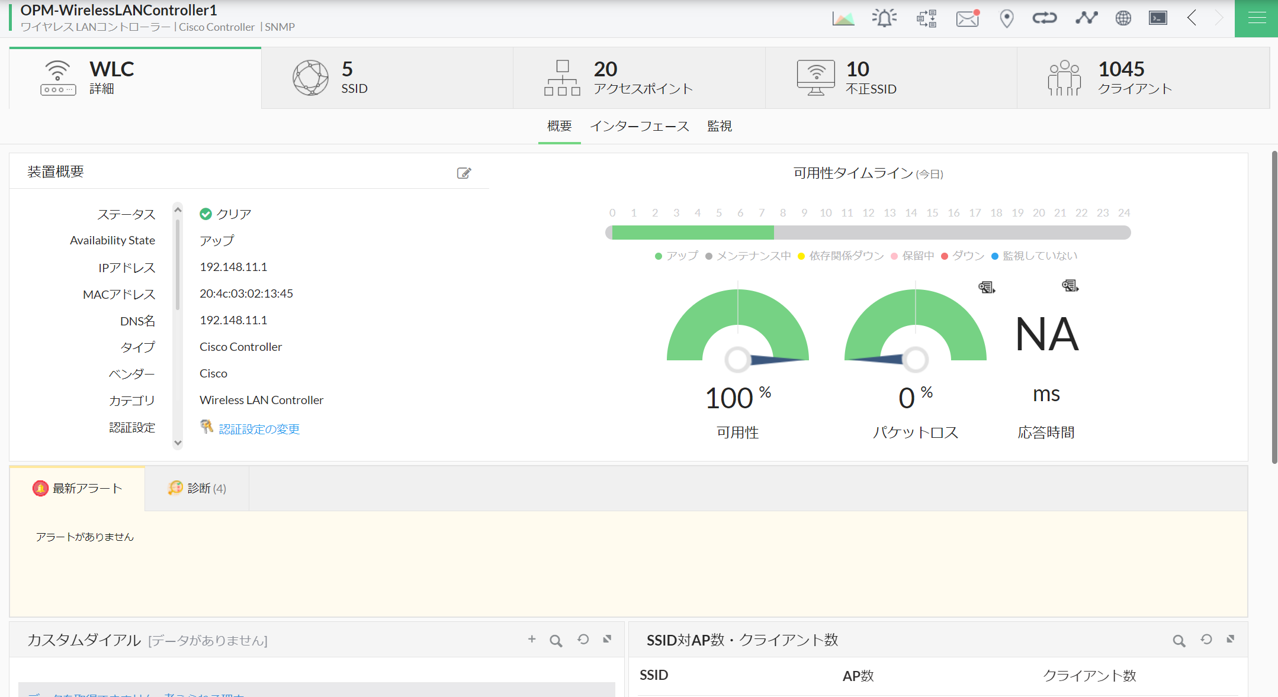Click green segment of availability timeline
Image resolution: width=1278 pixels, height=697 pixels.
click(692, 233)
